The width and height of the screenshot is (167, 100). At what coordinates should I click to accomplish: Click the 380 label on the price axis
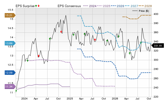coord(156,23)
